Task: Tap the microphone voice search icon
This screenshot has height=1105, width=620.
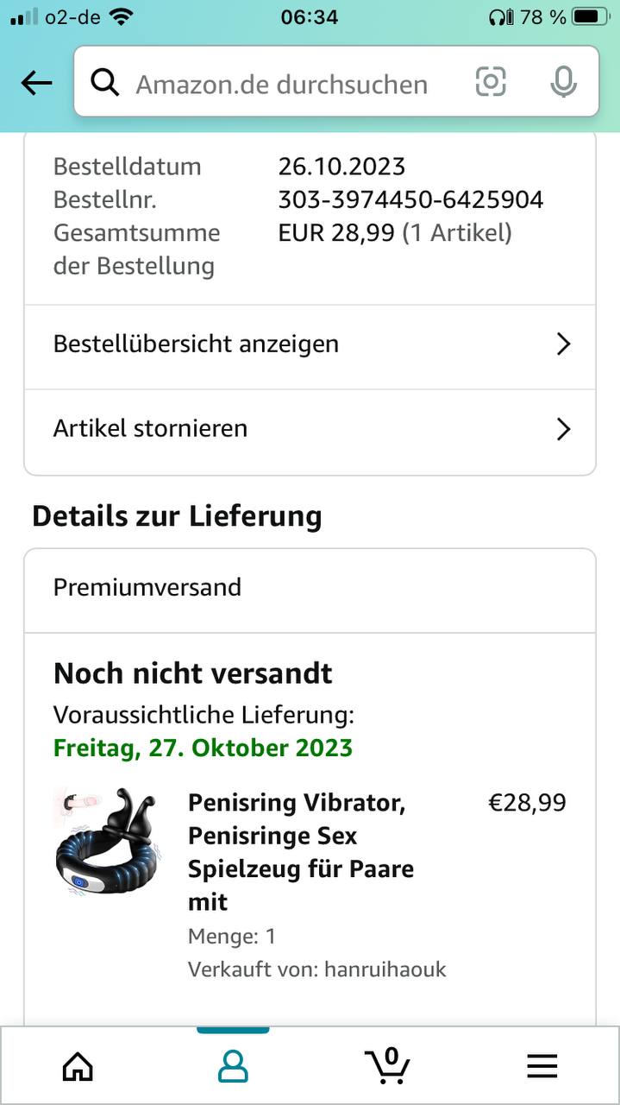Action: tap(563, 82)
